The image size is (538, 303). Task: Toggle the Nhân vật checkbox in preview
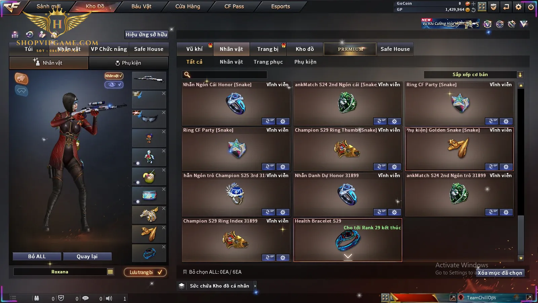[x=114, y=76]
